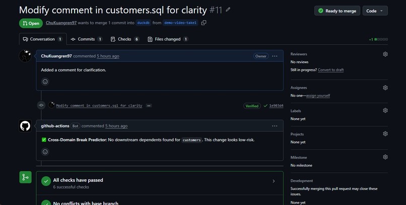Click the commit icon on the timeline
This screenshot has width=406, height=205.
41,105
